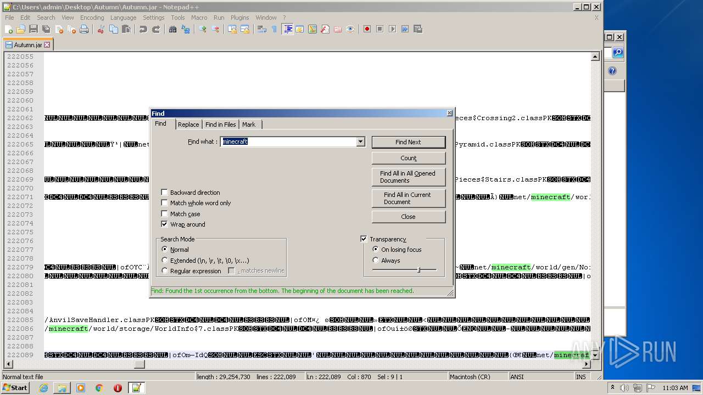Select Normal search mode
703x395 pixels.
pos(165,250)
